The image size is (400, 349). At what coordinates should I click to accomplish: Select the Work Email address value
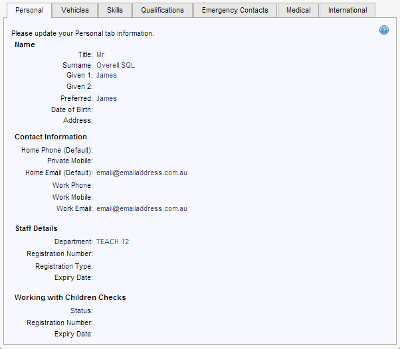pos(142,208)
